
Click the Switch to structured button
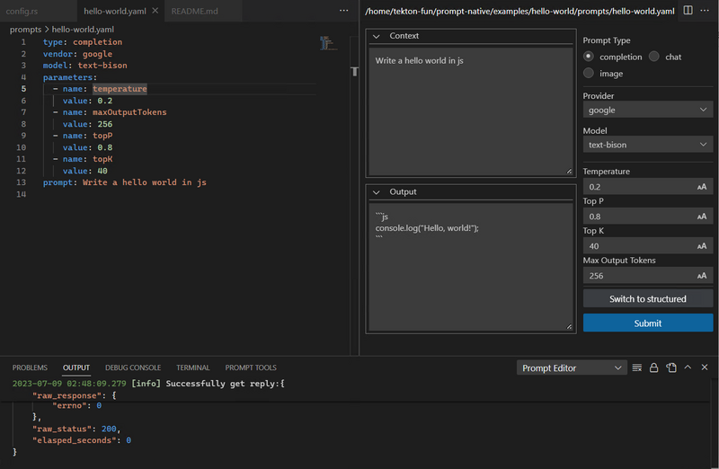pos(647,298)
